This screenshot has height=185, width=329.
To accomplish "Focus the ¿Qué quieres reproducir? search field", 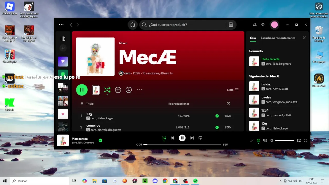I will [x=183, y=25].
